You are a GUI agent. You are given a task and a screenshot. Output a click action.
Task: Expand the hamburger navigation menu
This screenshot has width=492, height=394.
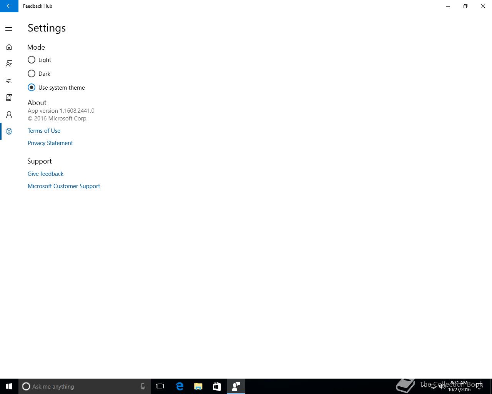tap(9, 29)
